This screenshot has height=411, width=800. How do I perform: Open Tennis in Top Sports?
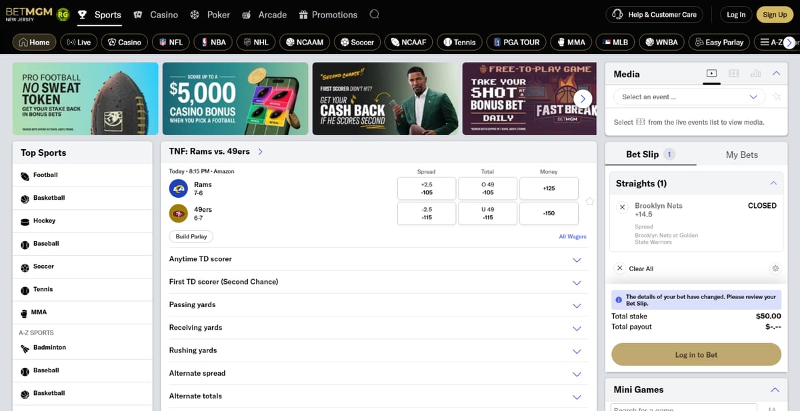click(x=82, y=290)
